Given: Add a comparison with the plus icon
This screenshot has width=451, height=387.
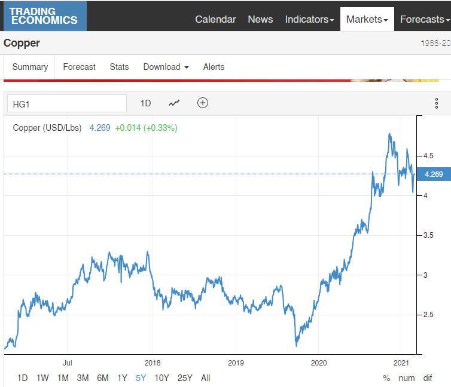Looking at the screenshot, I should click(x=203, y=103).
